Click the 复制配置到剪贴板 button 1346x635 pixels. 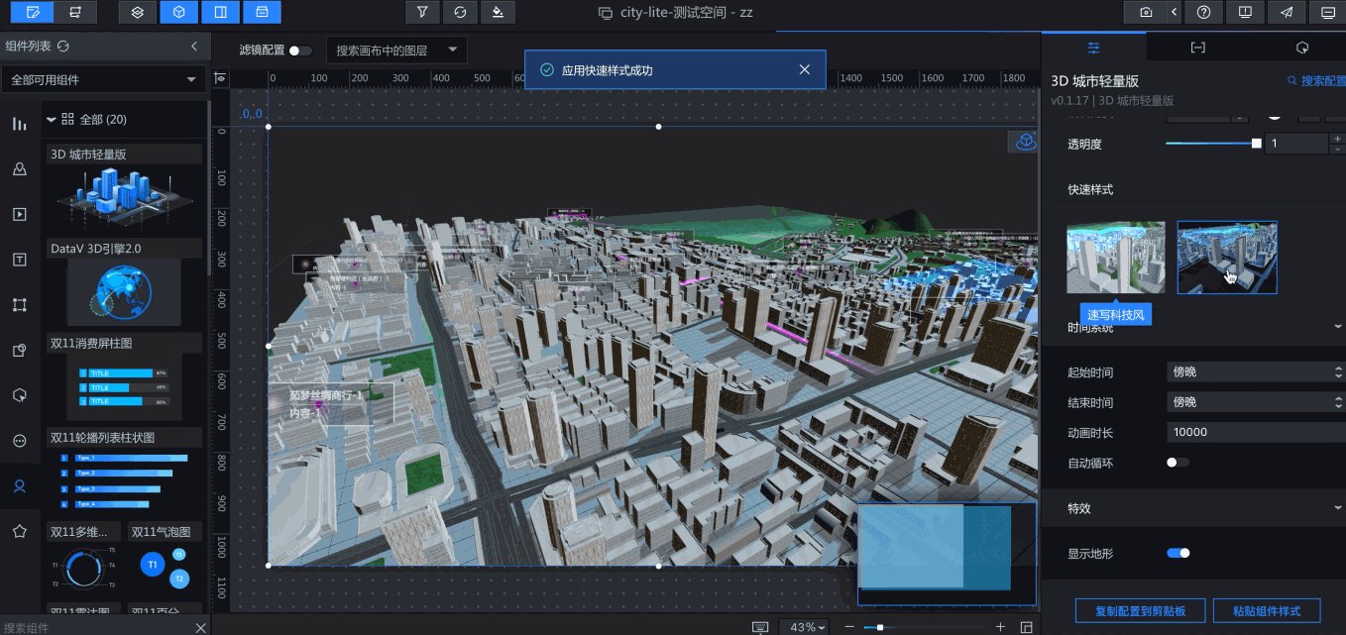1140,610
